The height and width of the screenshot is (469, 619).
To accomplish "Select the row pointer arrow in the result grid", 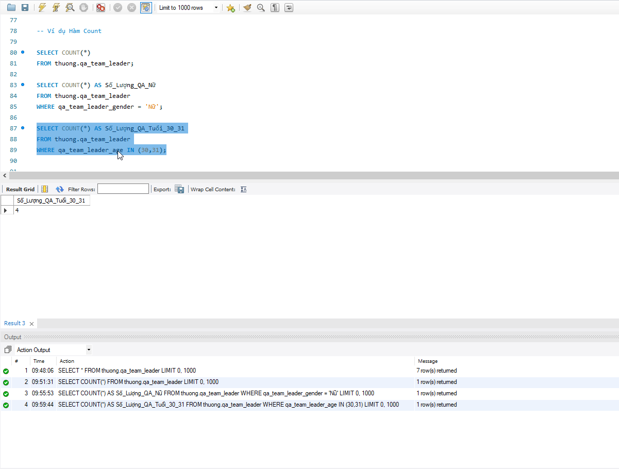I will pos(6,210).
